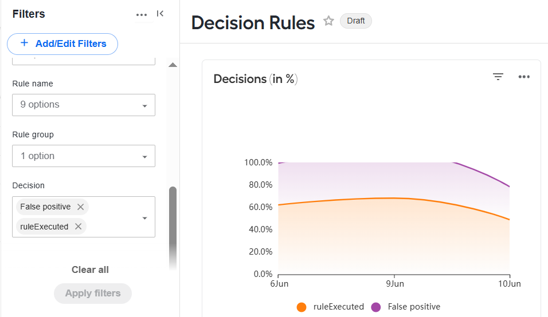
Task: Expand the Rule group dropdown
Action: click(x=84, y=156)
